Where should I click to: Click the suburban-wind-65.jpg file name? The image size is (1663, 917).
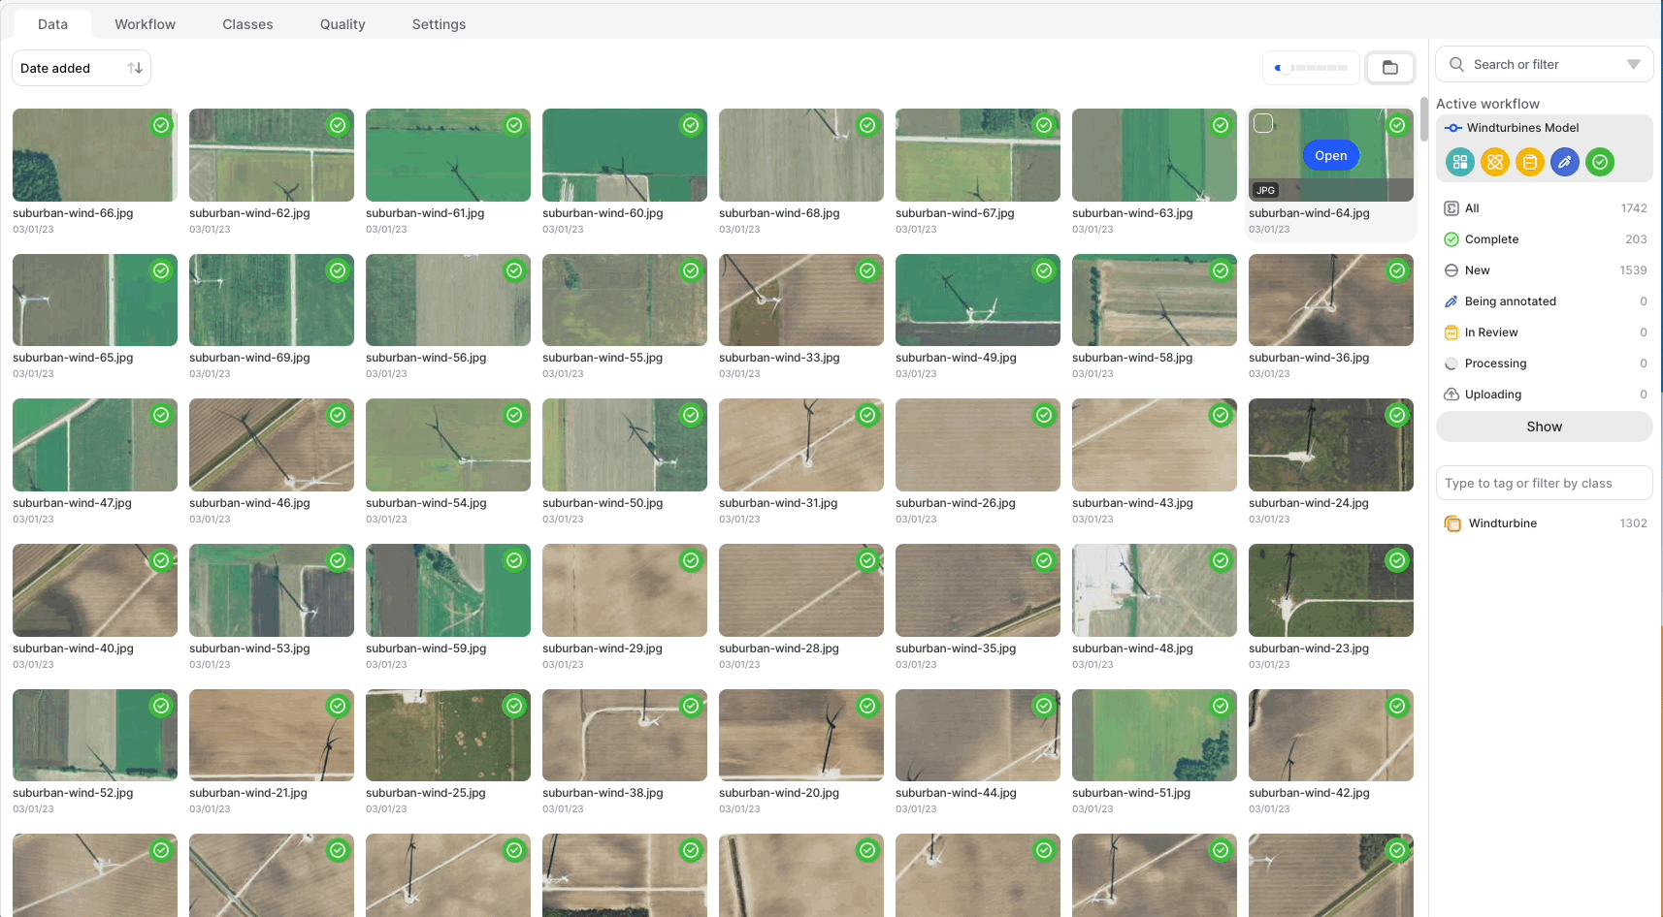coord(73,358)
